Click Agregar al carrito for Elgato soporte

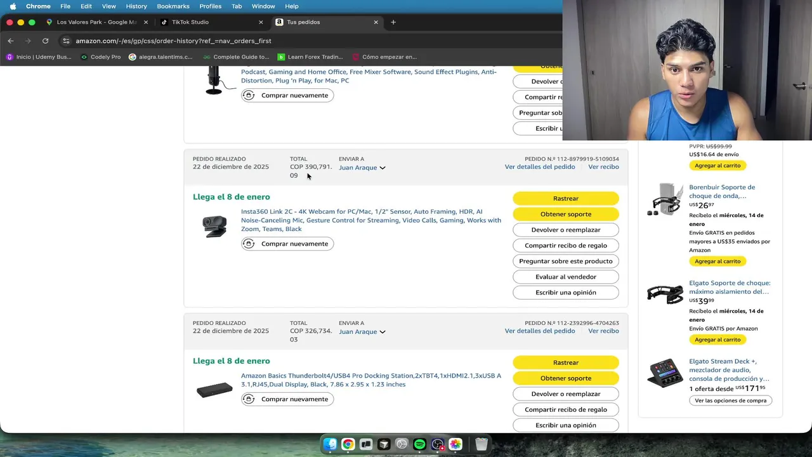click(x=717, y=340)
